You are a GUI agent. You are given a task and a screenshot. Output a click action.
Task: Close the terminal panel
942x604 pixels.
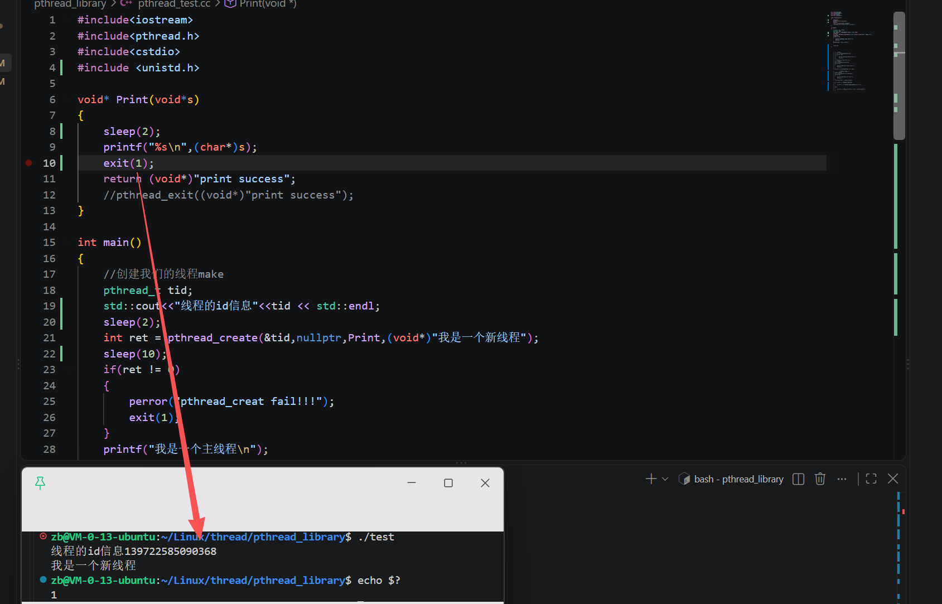click(x=893, y=479)
